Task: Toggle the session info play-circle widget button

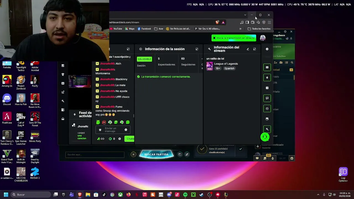Action: point(267,109)
